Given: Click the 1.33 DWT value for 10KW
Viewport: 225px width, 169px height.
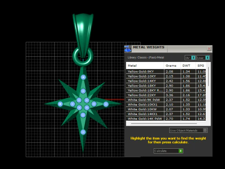Looking at the screenshot, I should 186,109.
